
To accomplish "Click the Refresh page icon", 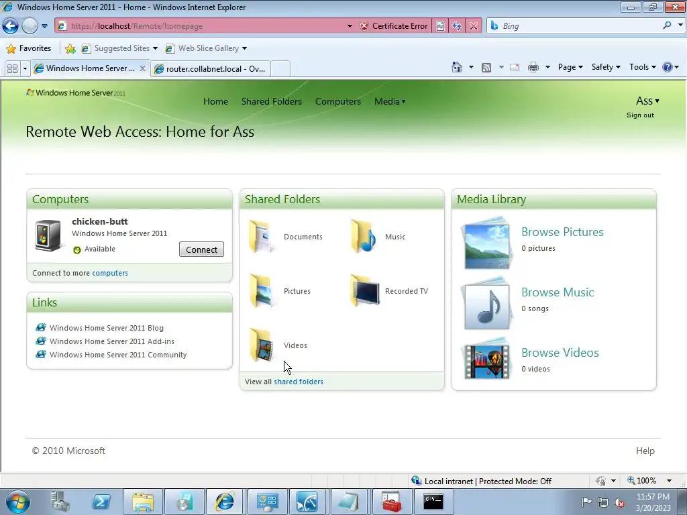I will [457, 26].
